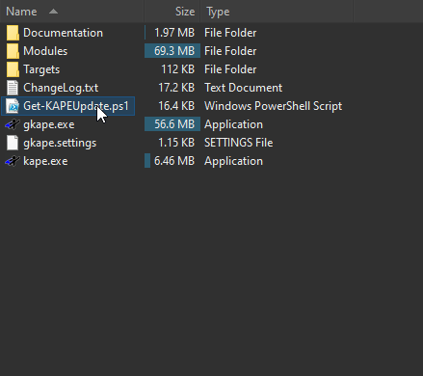Viewport: 423px width, 376px height.
Task: Click the 17.2 KB size value
Action: [176, 88]
